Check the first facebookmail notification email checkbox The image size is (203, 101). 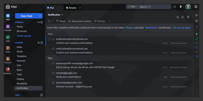(49, 39)
